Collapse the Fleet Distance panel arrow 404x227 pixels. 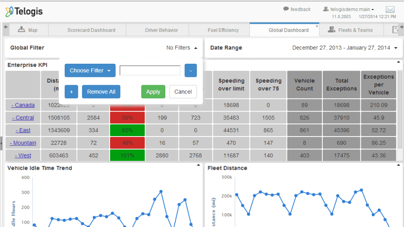[399, 165]
